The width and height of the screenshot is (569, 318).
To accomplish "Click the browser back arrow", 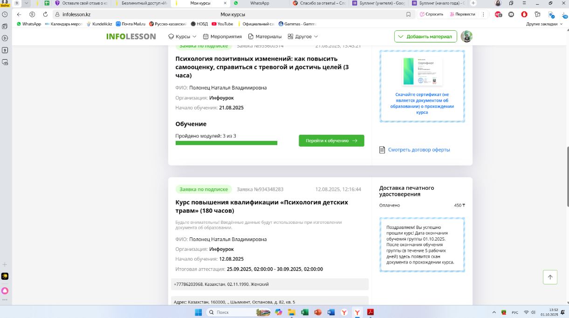I will pyautogui.click(x=19, y=14).
